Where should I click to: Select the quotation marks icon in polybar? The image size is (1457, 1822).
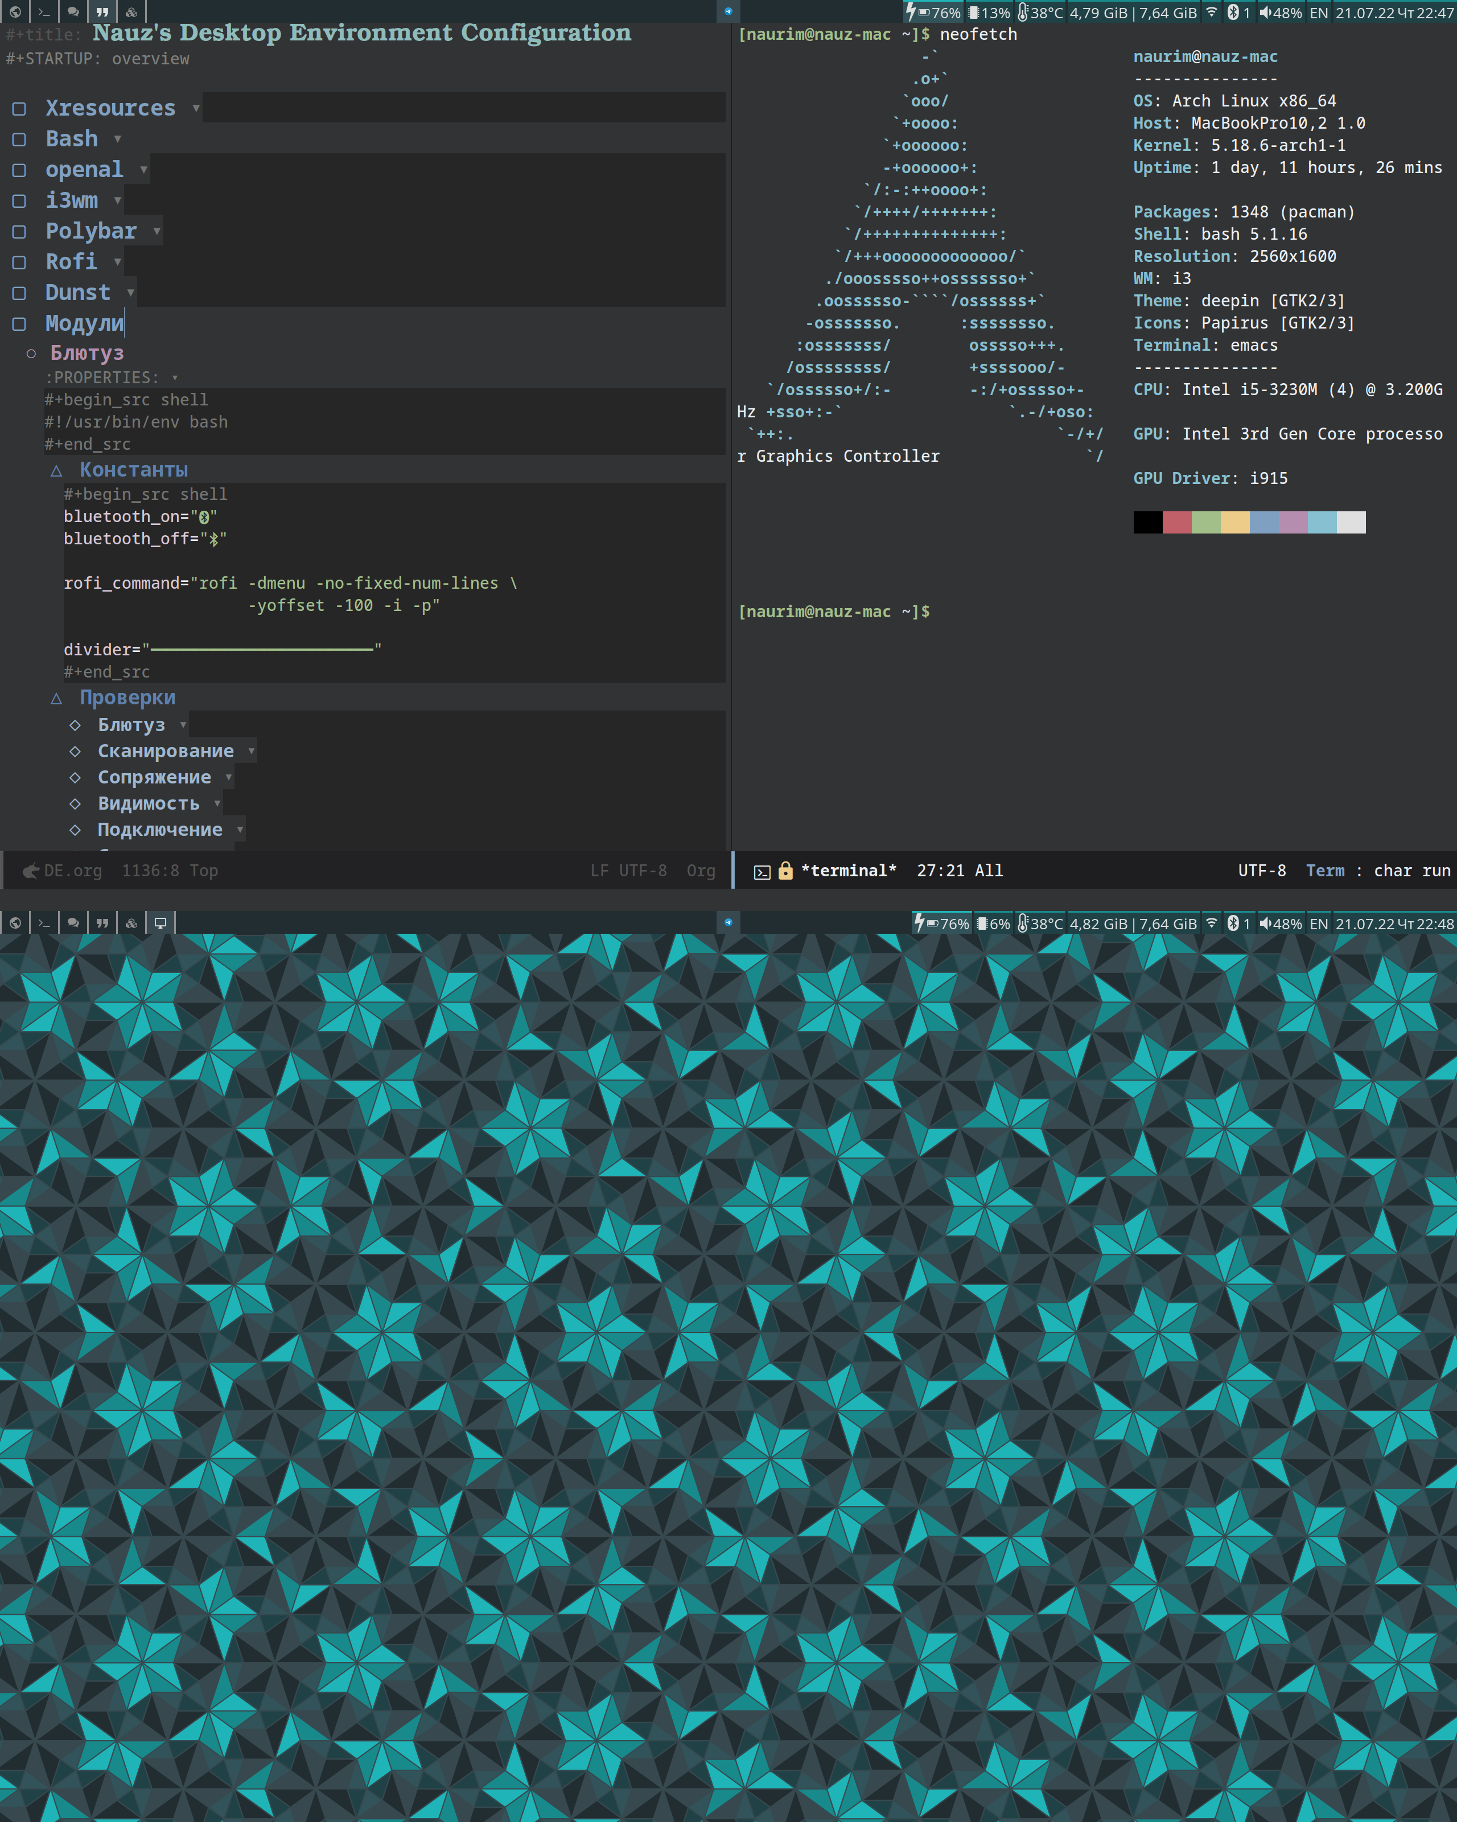tap(102, 12)
